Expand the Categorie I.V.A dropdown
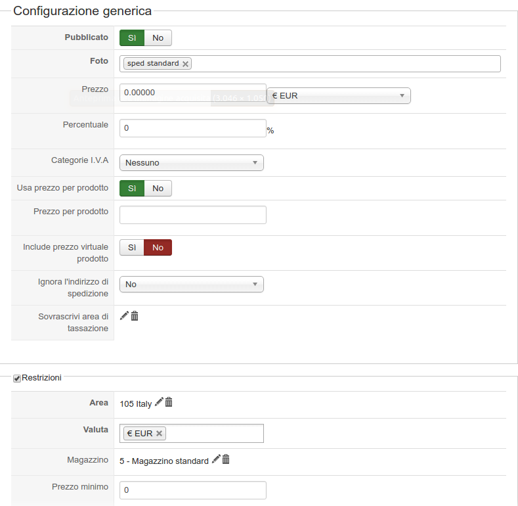Viewport: 518px width, 506px height. 191,163
